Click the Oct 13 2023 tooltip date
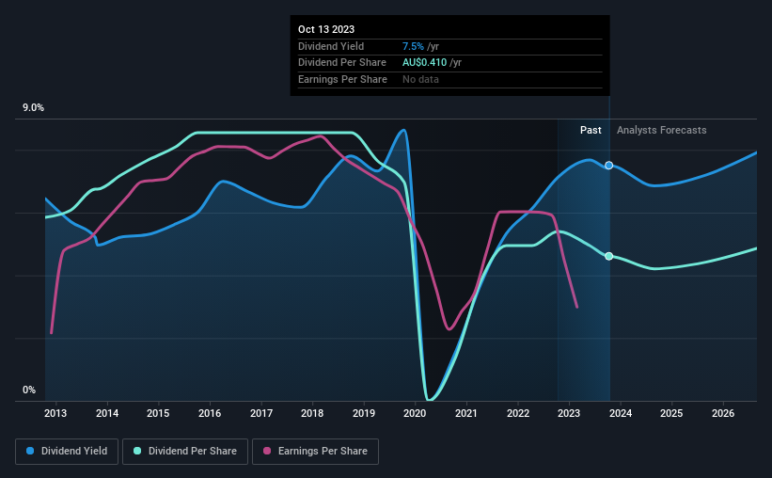The image size is (772, 478). click(326, 29)
